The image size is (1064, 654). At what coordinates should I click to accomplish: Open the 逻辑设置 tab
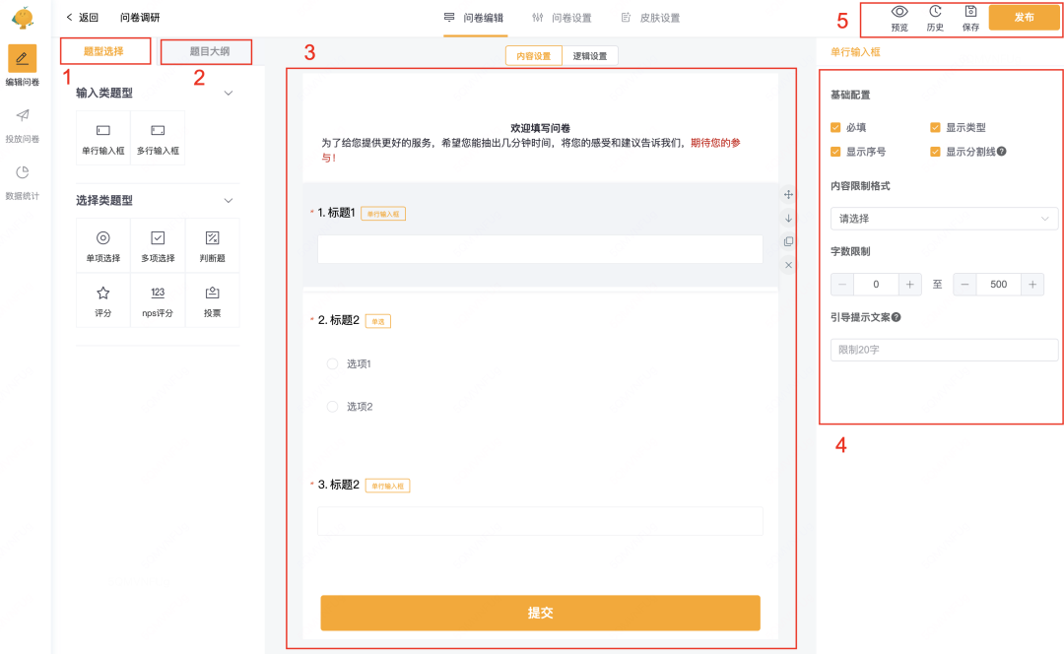(x=590, y=56)
